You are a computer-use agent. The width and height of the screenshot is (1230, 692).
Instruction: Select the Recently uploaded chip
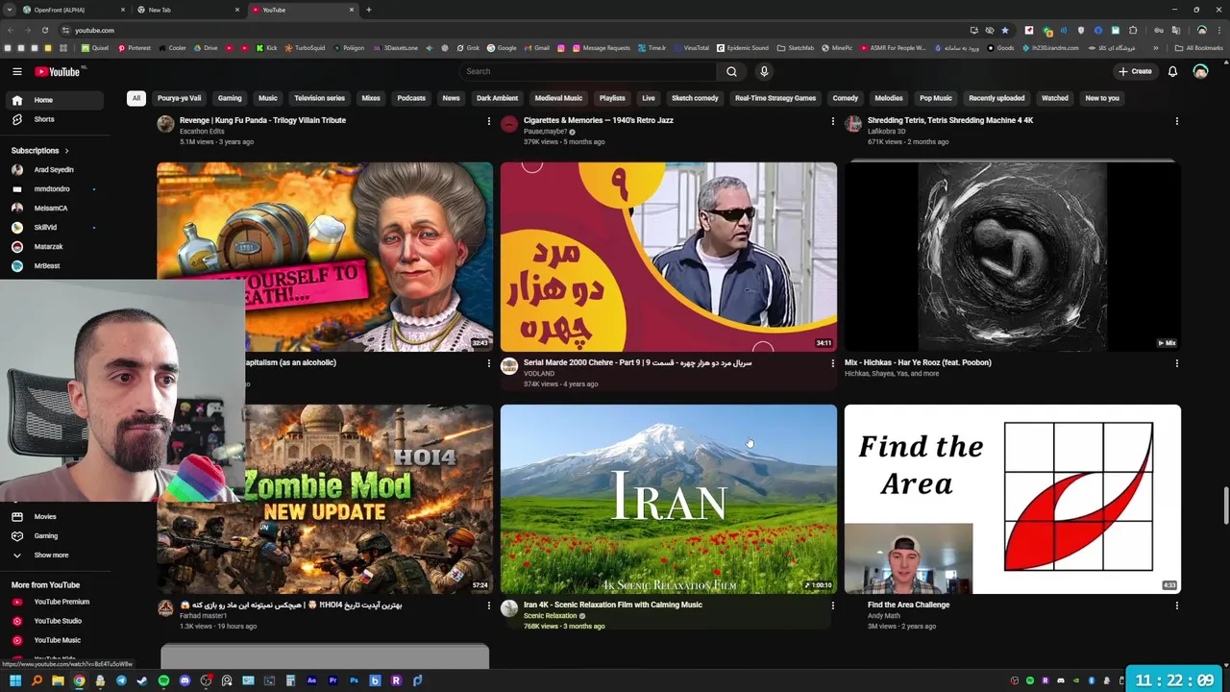pyautogui.click(x=996, y=98)
